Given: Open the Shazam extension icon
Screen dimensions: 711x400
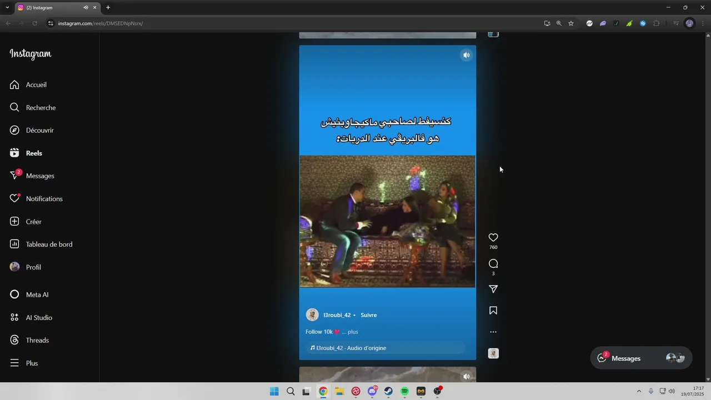Looking at the screenshot, I should [643, 23].
